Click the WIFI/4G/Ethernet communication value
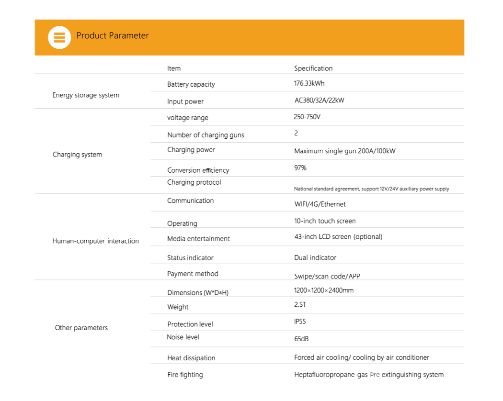This screenshot has height=401, width=503. tap(320, 204)
